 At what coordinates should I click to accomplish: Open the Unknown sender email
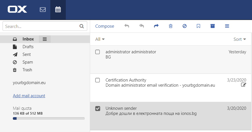pyautogui.click(x=170, y=116)
